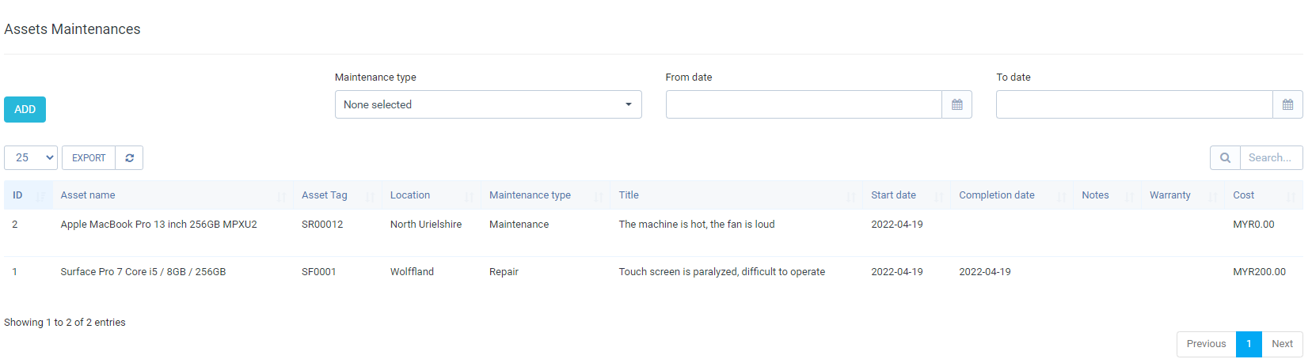Click the ADD button
This screenshot has height=359, width=1312.
click(25, 110)
